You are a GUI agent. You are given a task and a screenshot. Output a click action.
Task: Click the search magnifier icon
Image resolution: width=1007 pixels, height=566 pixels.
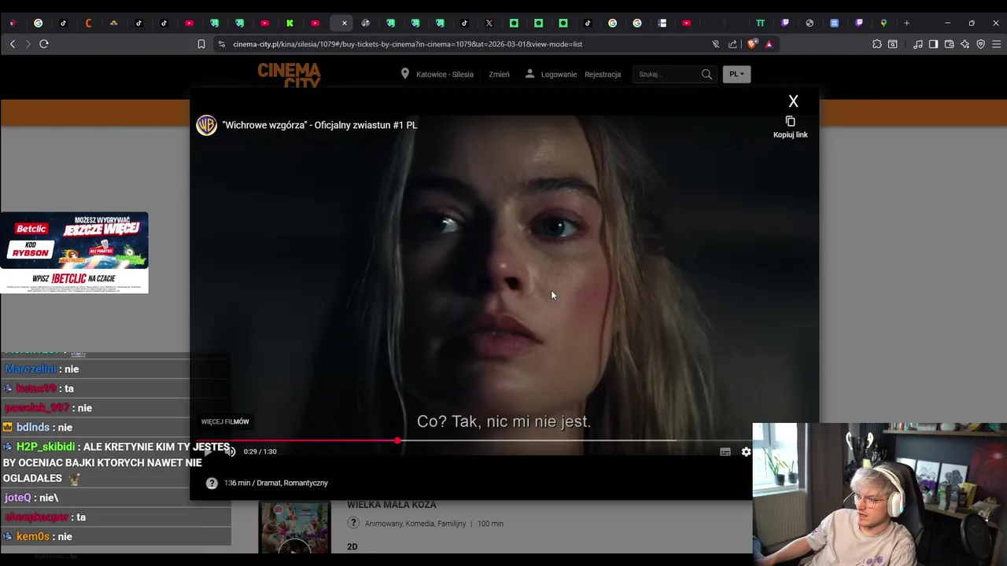[706, 75]
